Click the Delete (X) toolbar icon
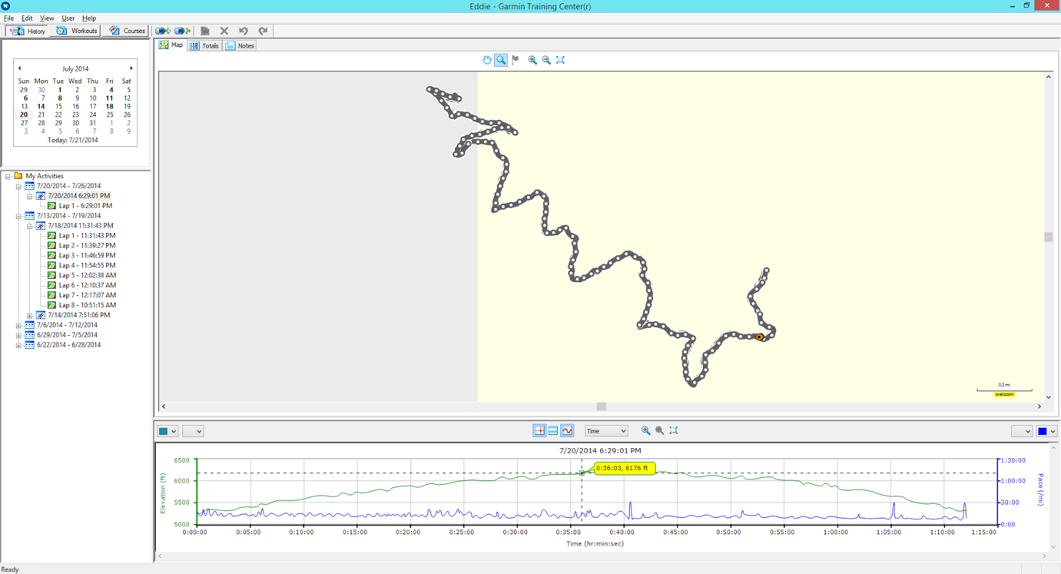Image resolution: width=1061 pixels, height=574 pixels. 224,31
